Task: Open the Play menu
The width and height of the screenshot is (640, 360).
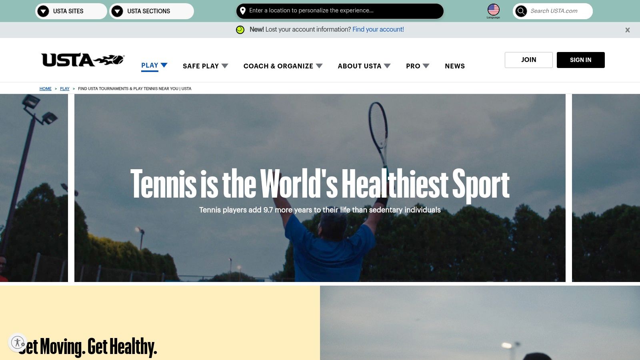Action: (x=154, y=65)
